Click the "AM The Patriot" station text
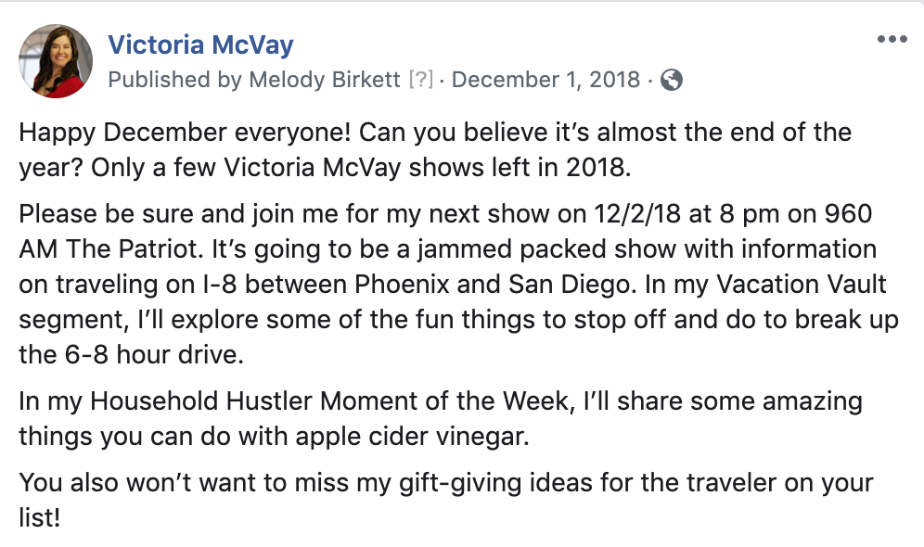The width and height of the screenshot is (924, 547). point(110,249)
